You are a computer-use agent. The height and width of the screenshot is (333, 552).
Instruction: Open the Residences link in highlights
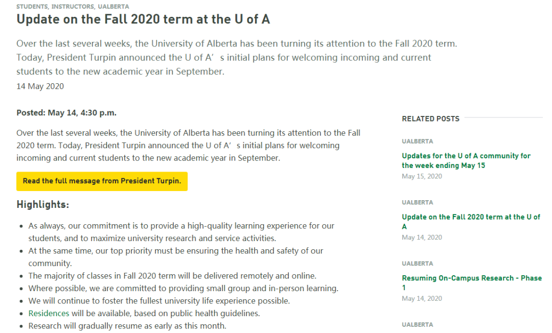pyautogui.click(x=49, y=313)
